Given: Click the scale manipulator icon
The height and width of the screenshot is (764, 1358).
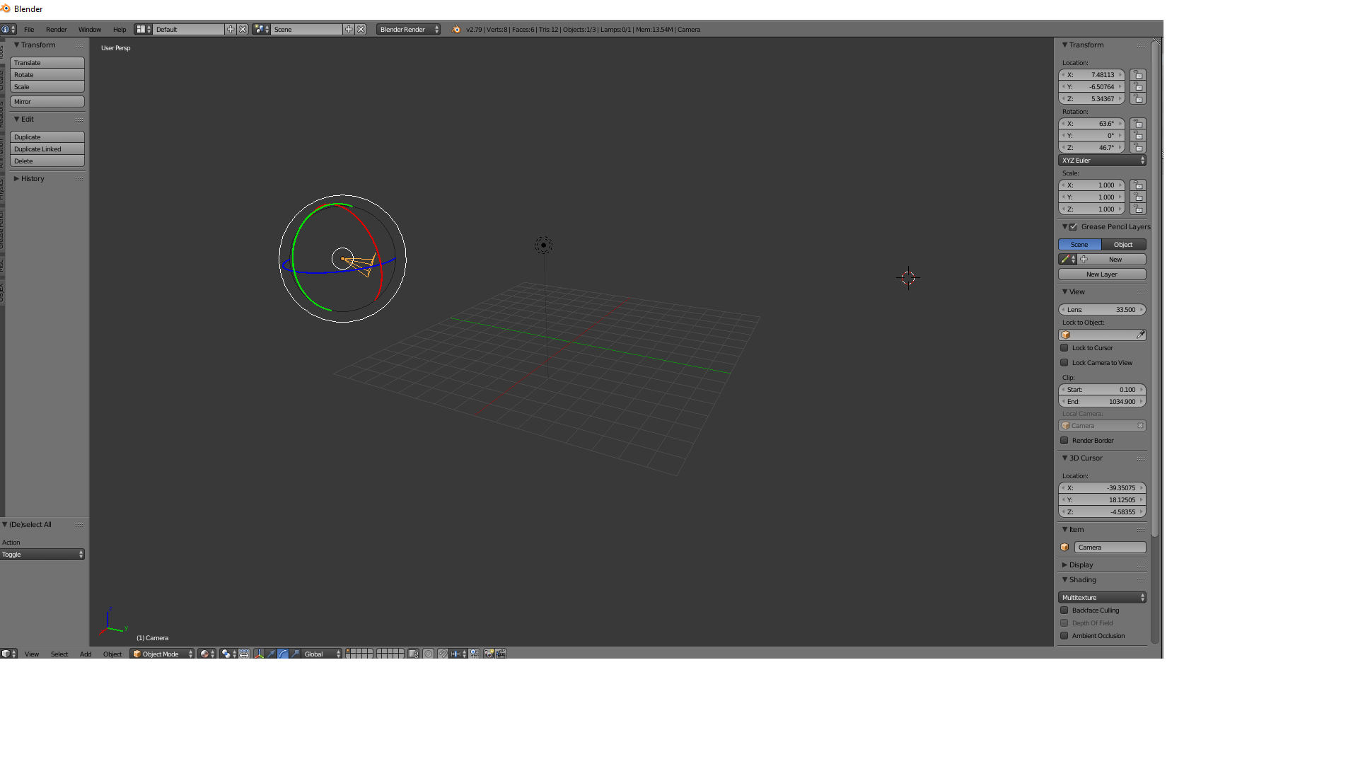Looking at the screenshot, I should pyautogui.click(x=295, y=654).
